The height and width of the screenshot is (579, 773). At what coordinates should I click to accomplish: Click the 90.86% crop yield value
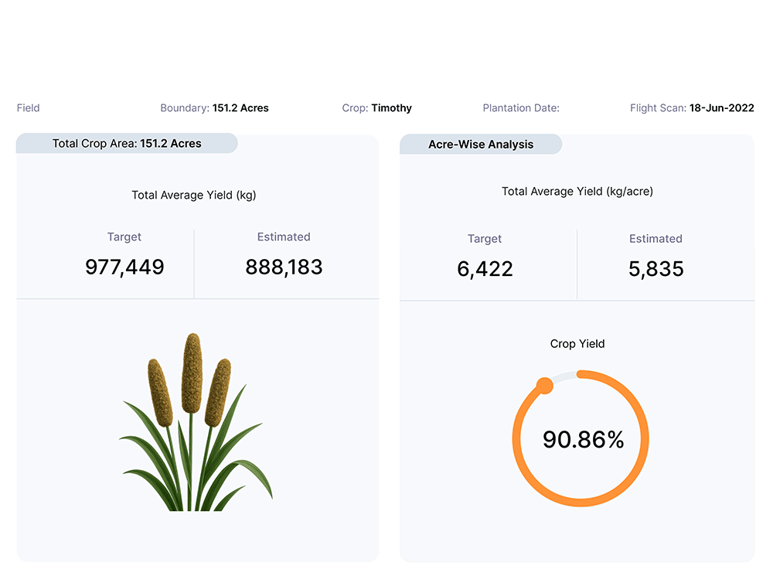[x=583, y=440]
